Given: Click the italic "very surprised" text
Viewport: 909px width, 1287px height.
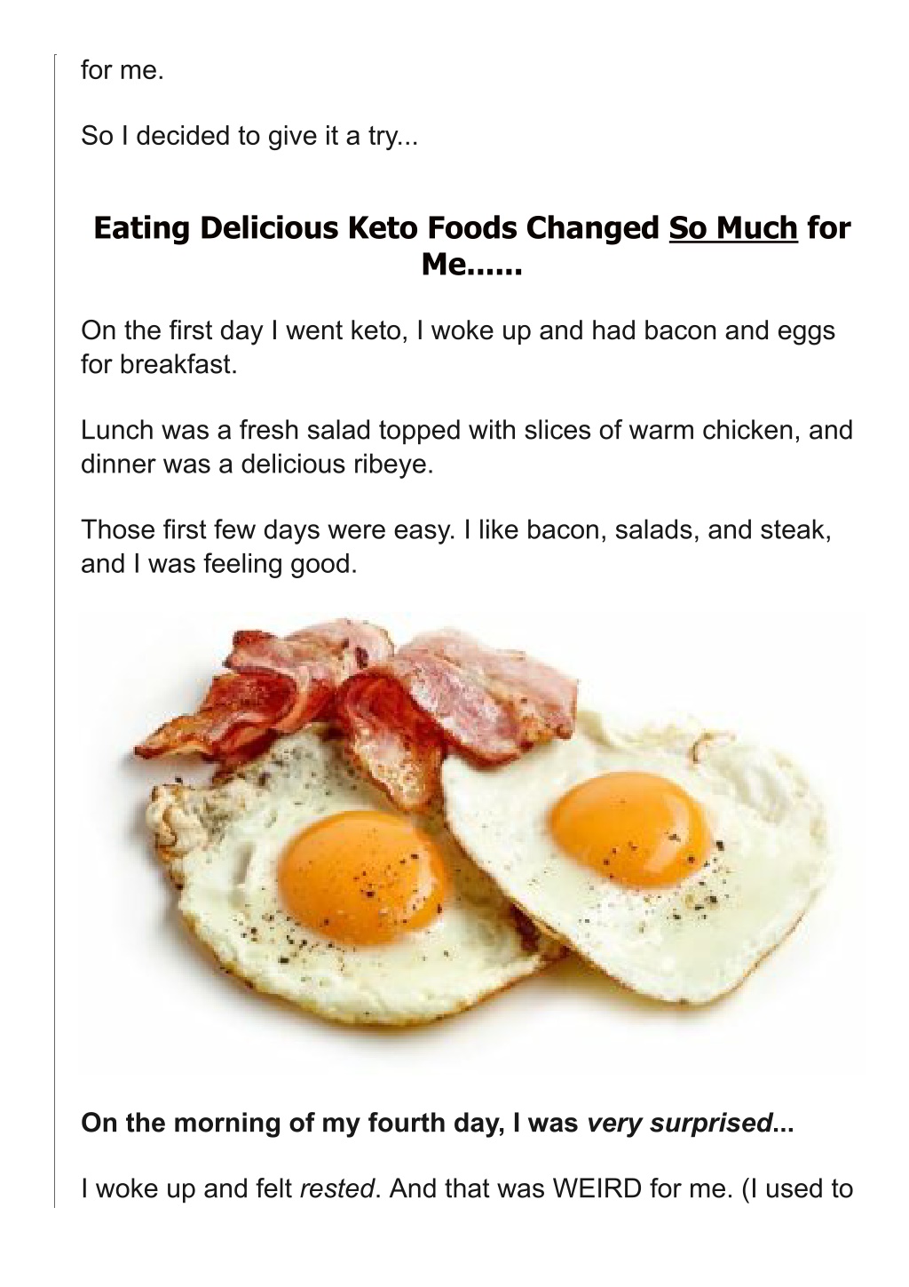Looking at the screenshot, I should coord(679,1123).
